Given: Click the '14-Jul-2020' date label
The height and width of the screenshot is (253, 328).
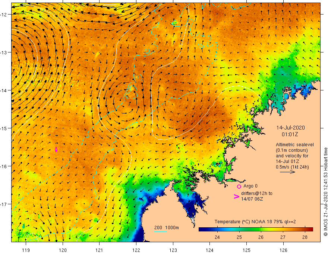Looking at the screenshot, I should click(x=291, y=128).
